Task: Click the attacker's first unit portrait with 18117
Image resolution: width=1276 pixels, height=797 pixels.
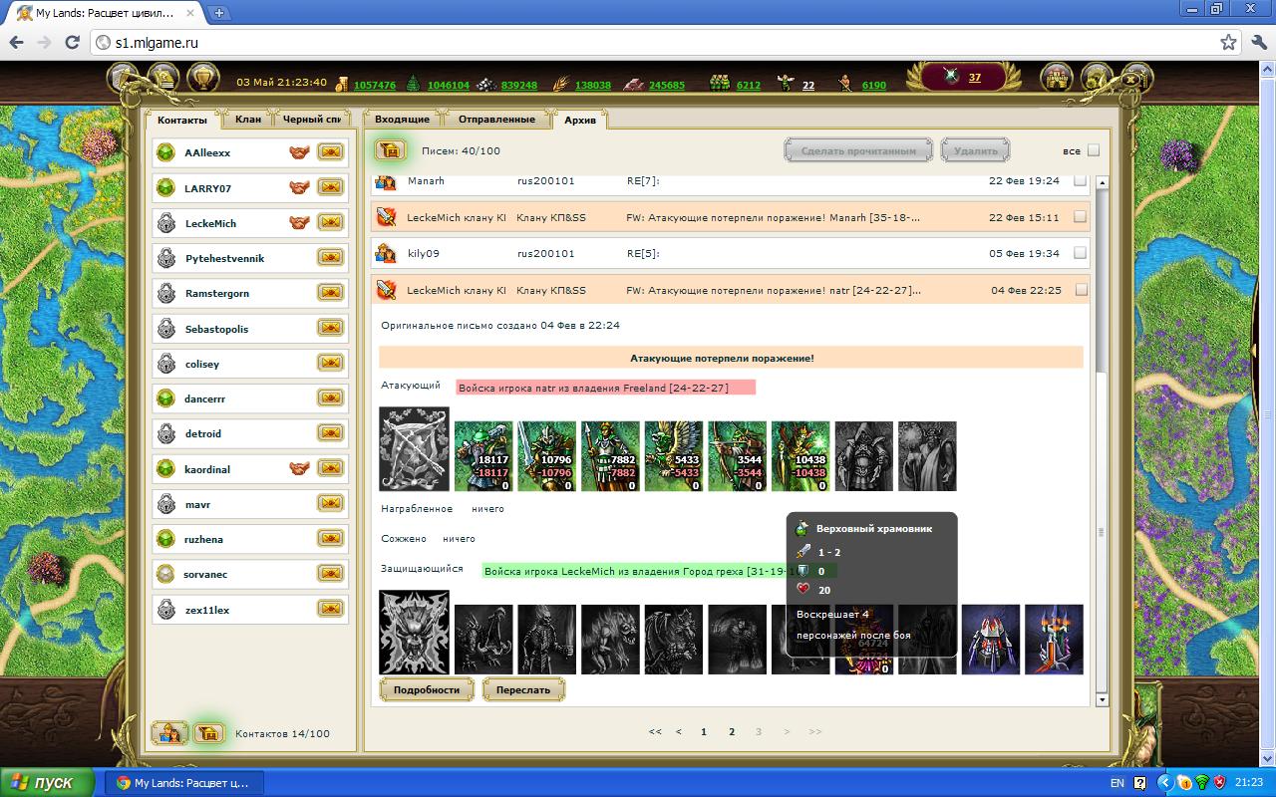Action: tap(483, 456)
